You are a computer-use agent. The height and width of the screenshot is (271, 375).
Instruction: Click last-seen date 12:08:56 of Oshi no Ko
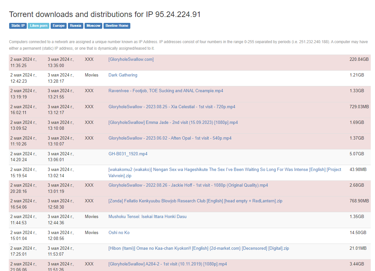(x=61, y=236)
